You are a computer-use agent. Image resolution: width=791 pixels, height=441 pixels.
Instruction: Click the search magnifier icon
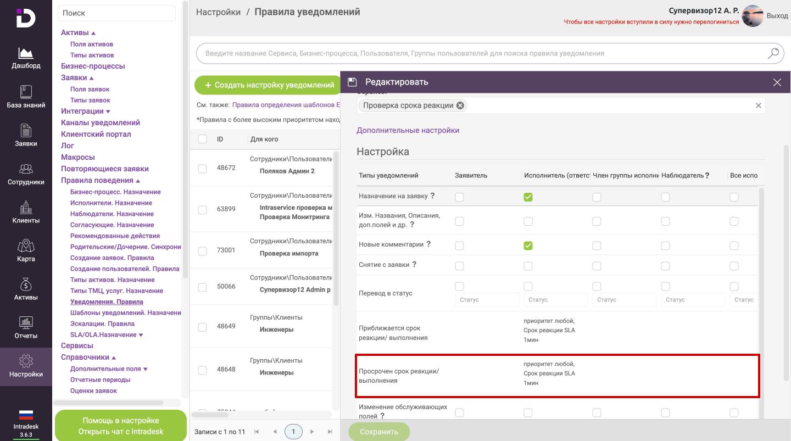pos(773,53)
